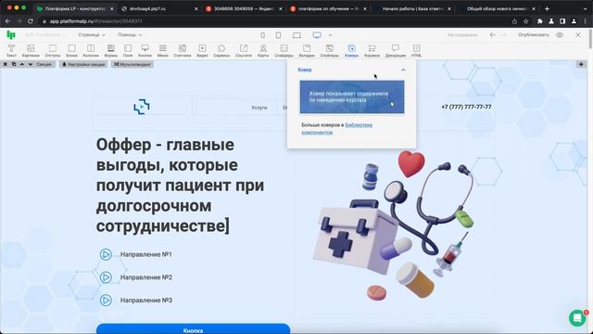The image size is (593, 334).
Task: Select the Блоки tool
Action: tap(71, 50)
